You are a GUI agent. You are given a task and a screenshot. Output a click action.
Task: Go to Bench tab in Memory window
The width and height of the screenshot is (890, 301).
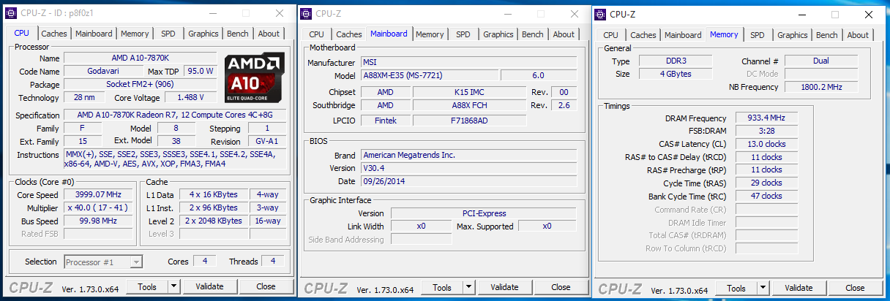[827, 35]
